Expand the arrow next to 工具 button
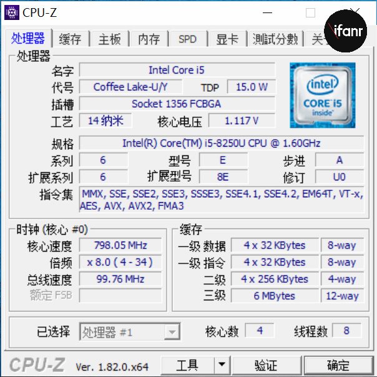This screenshot has width=377, height=377. tap(222, 365)
